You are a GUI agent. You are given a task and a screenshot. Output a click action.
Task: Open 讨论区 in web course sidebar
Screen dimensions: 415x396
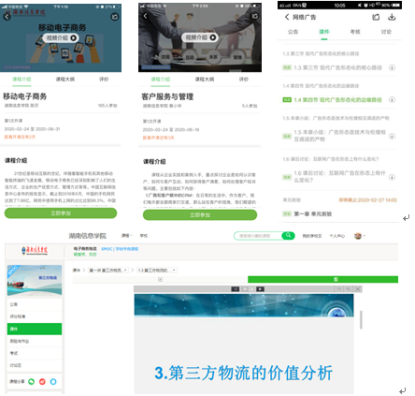pos(35,365)
